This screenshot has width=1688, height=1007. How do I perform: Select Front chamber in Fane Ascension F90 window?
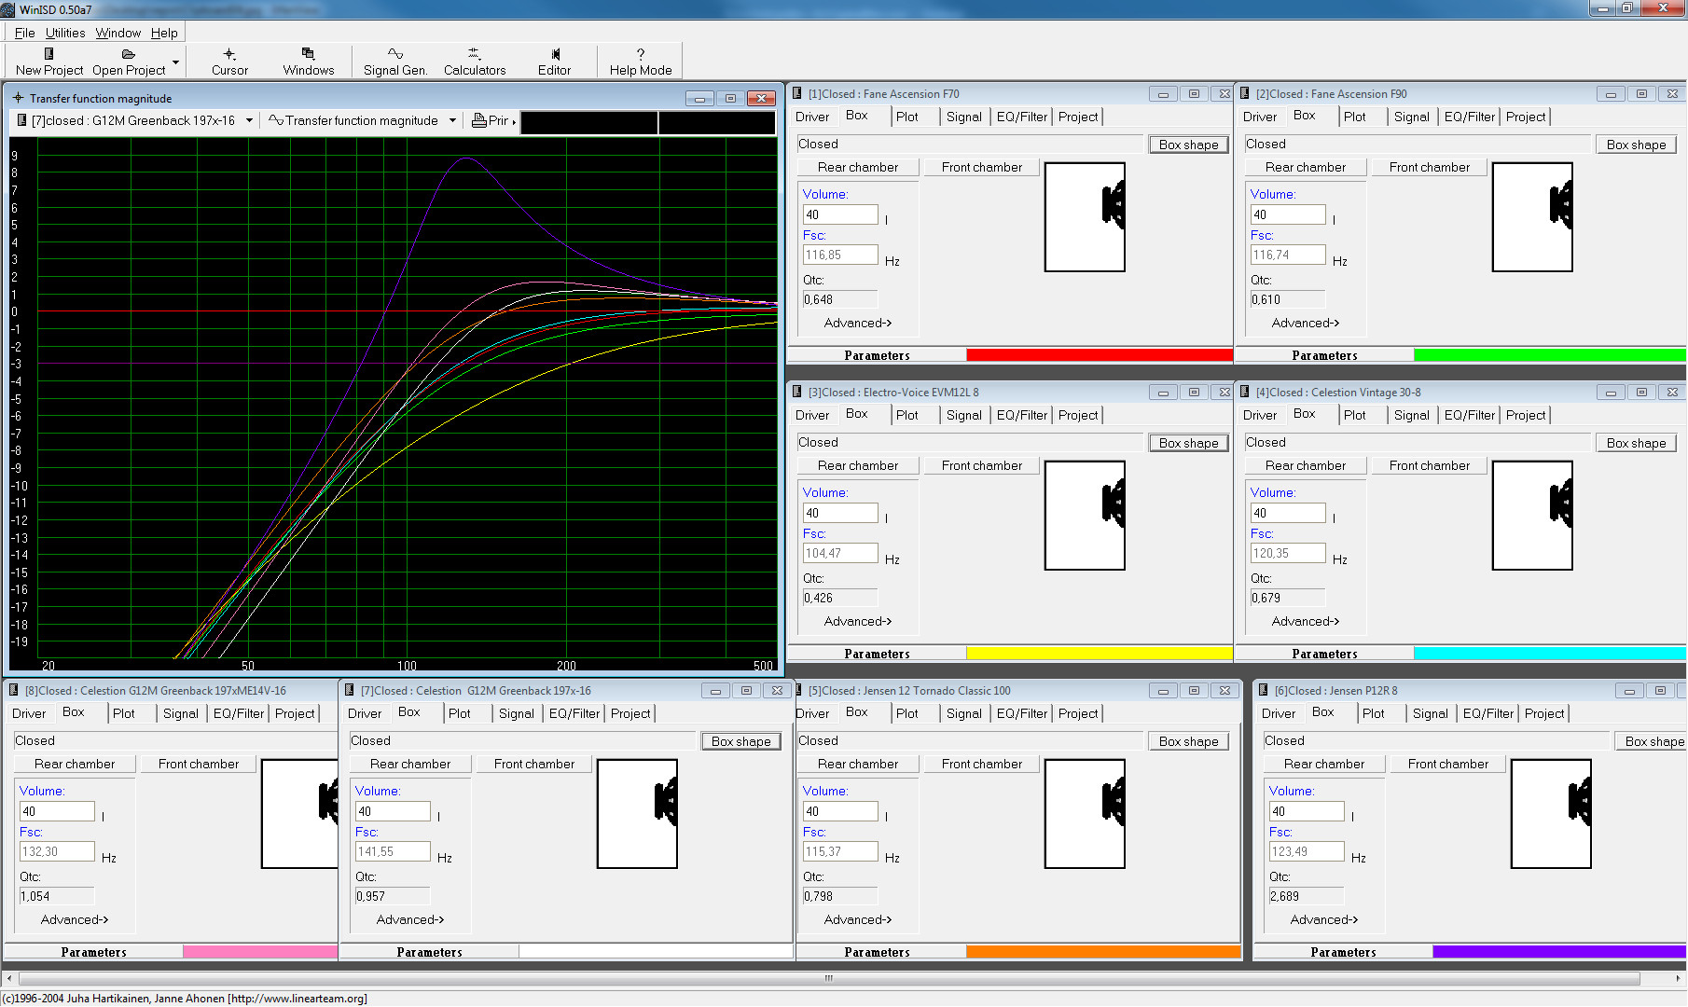pos(1429,167)
